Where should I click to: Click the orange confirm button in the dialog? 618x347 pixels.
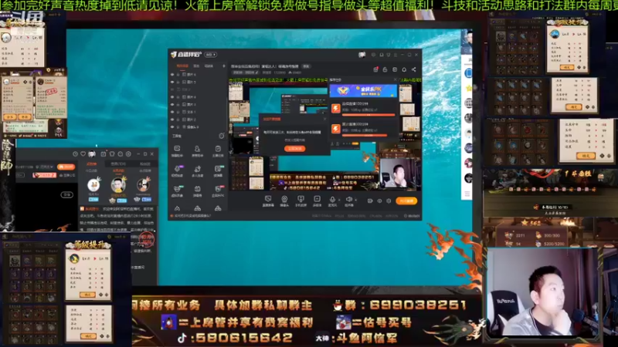[294, 149]
